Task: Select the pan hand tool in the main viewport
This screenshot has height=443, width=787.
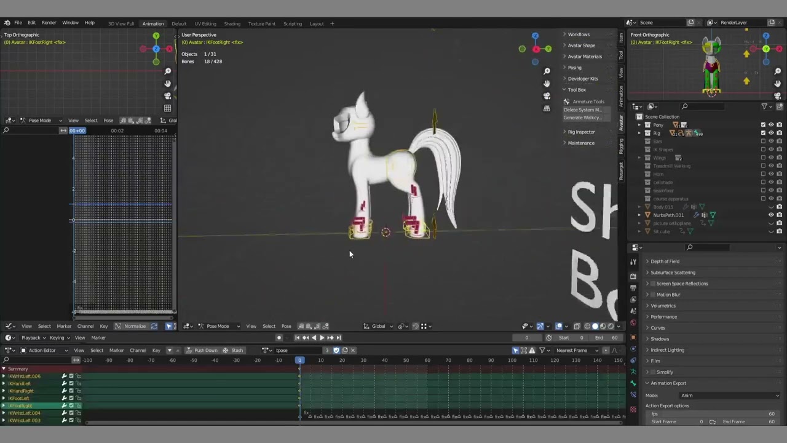Action: pyautogui.click(x=547, y=84)
